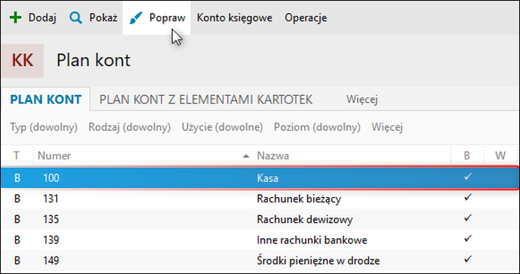Click Więcej in the filter row
This screenshot has height=274, width=520.
[387, 127]
